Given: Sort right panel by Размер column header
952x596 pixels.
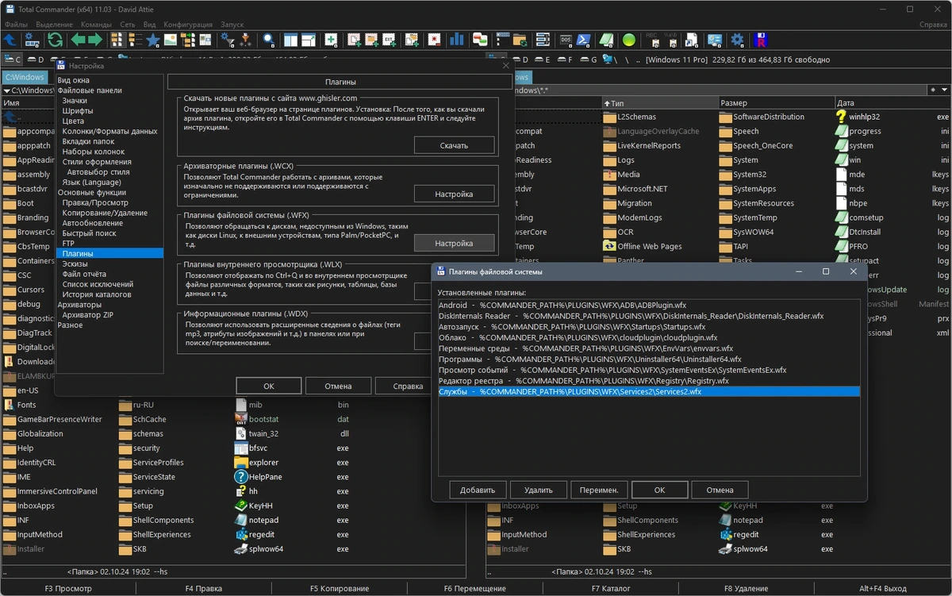Looking at the screenshot, I should coord(777,103).
